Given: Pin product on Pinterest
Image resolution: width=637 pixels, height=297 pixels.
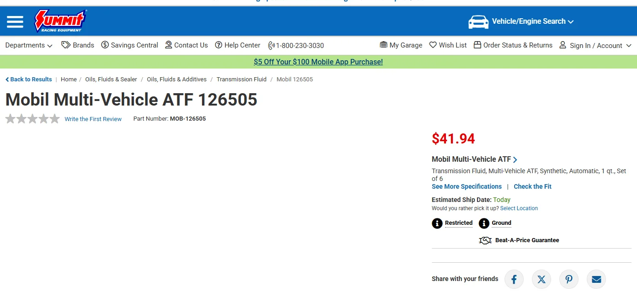Looking at the screenshot, I should (569, 279).
